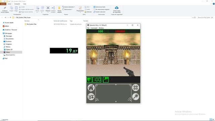Click the Explorer search box
This screenshot has width=215, height=121.
tap(205, 17)
